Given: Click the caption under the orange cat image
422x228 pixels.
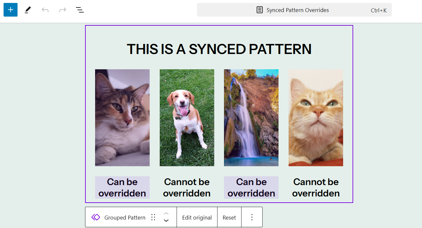Looking at the screenshot, I should pos(316,187).
